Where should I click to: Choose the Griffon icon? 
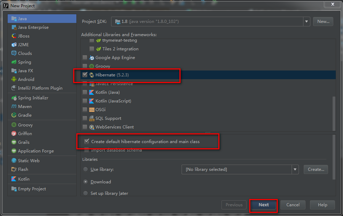coord(14,133)
